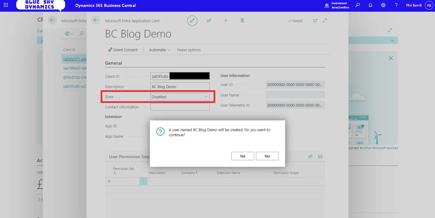Image resolution: width=435 pixels, height=218 pixels.
Task: Open the row options three-dot menu
Action: point(143,181)
